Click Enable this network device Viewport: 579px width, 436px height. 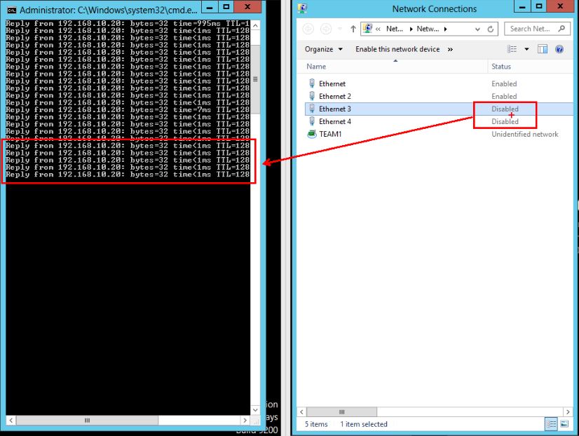(397, 50)
